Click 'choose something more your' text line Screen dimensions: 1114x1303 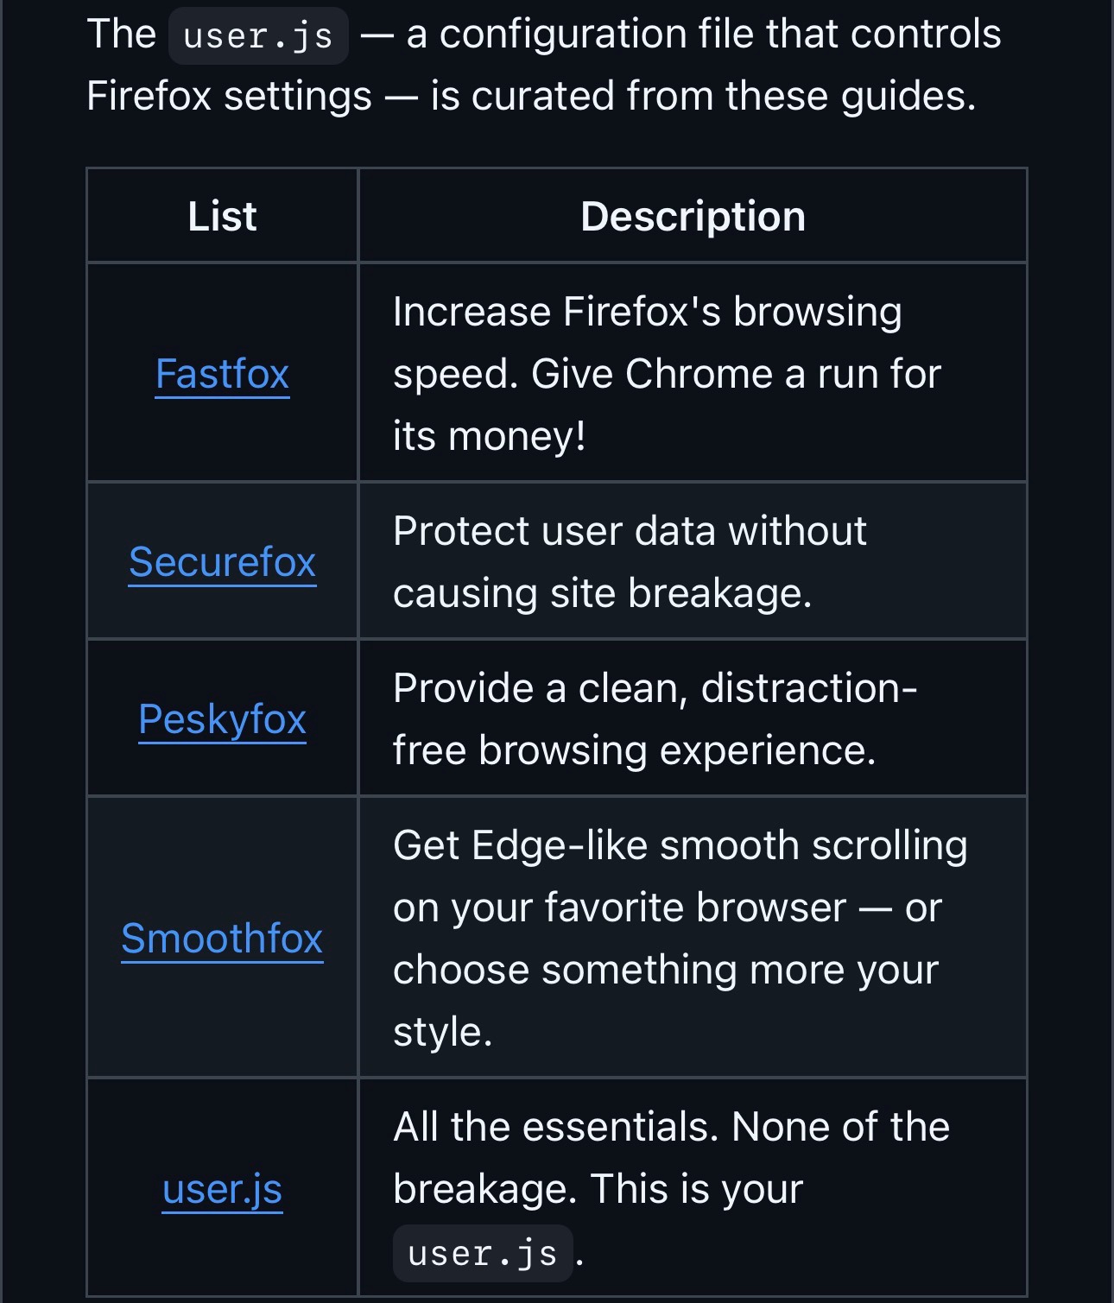[x=665, y=970]
